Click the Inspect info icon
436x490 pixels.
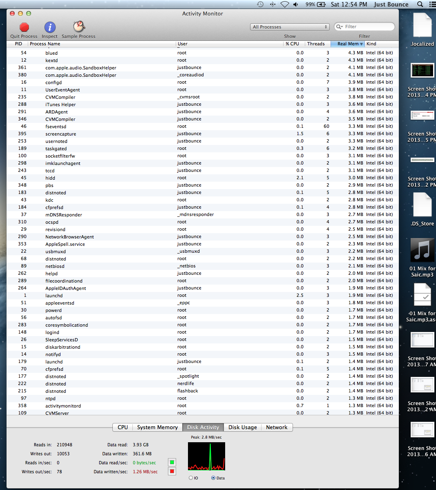tap(50, 27)
